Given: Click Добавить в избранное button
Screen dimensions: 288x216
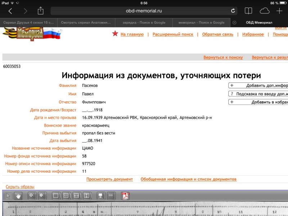Looking at the screenshot, I should click(x=258, y=102).
